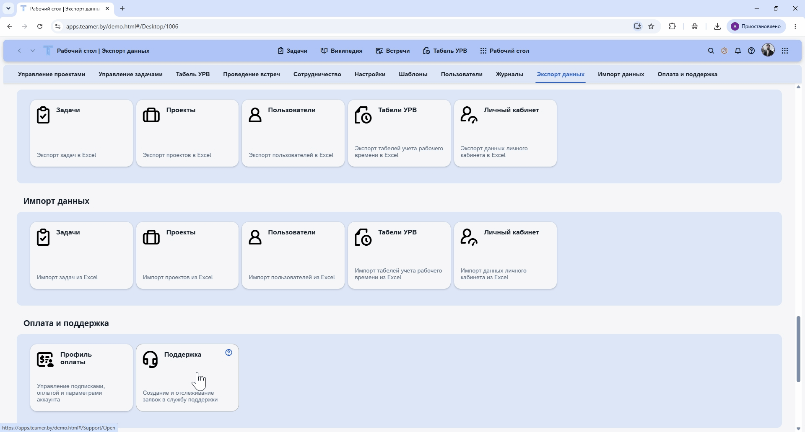Click the search magnifier icon in header
This screenshot has height=432, width=805.
tap(711, 51)
